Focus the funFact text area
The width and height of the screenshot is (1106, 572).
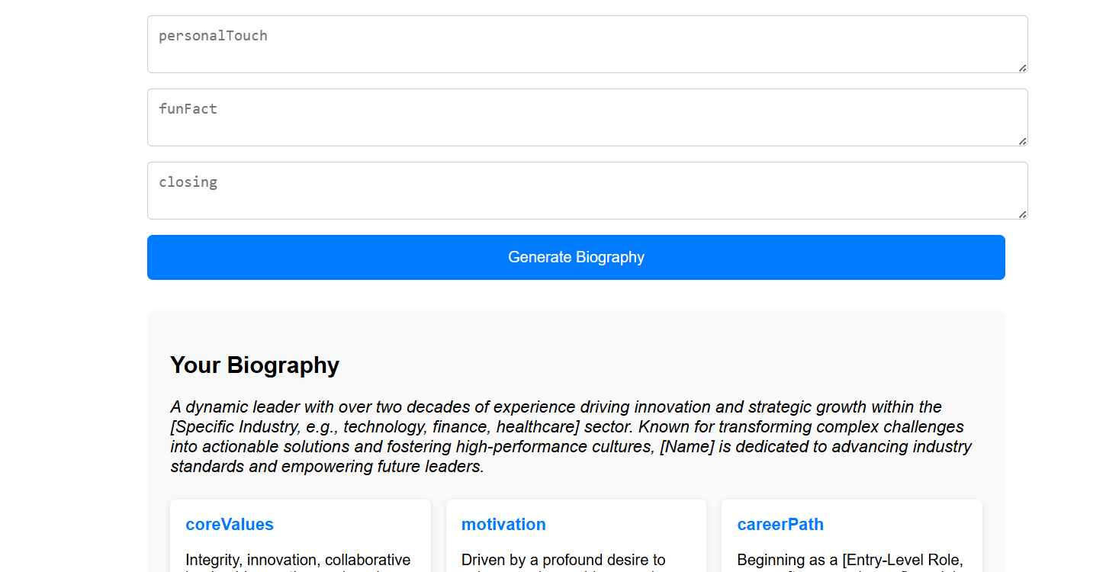point(587,117)
